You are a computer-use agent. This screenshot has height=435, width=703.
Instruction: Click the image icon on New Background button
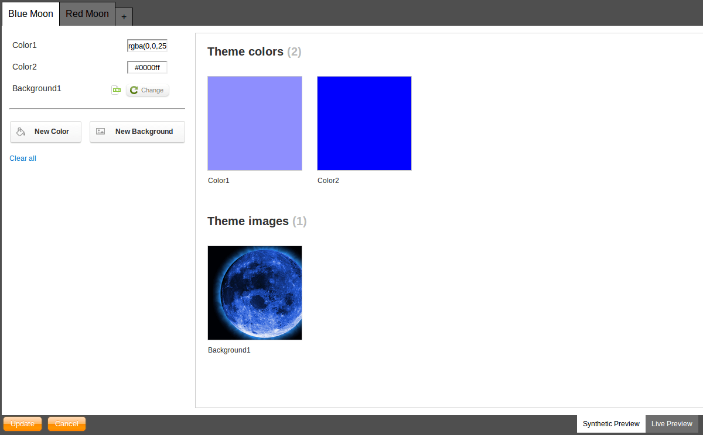(100, 132)
